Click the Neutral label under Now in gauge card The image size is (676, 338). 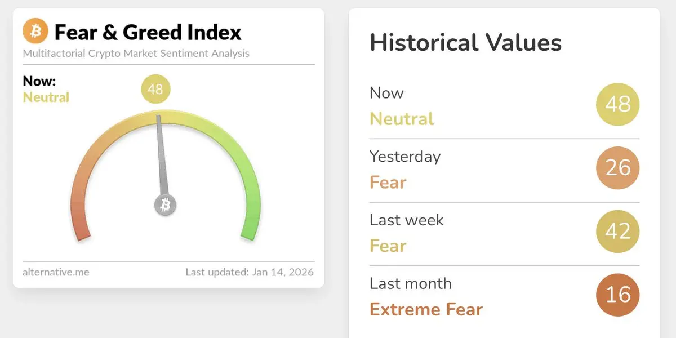46,97
